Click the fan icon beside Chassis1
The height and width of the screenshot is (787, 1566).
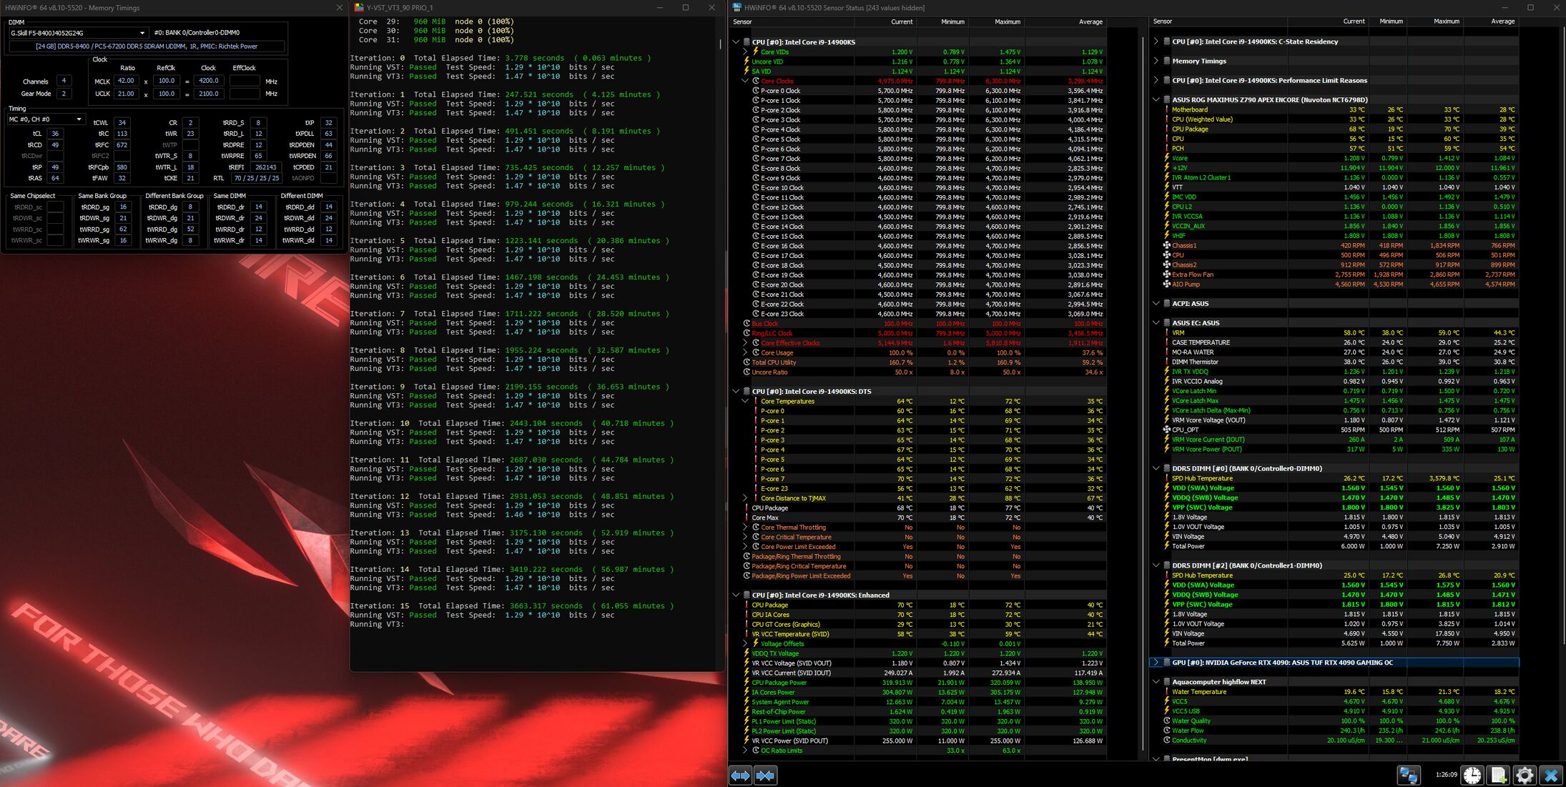pos(1167,245)
